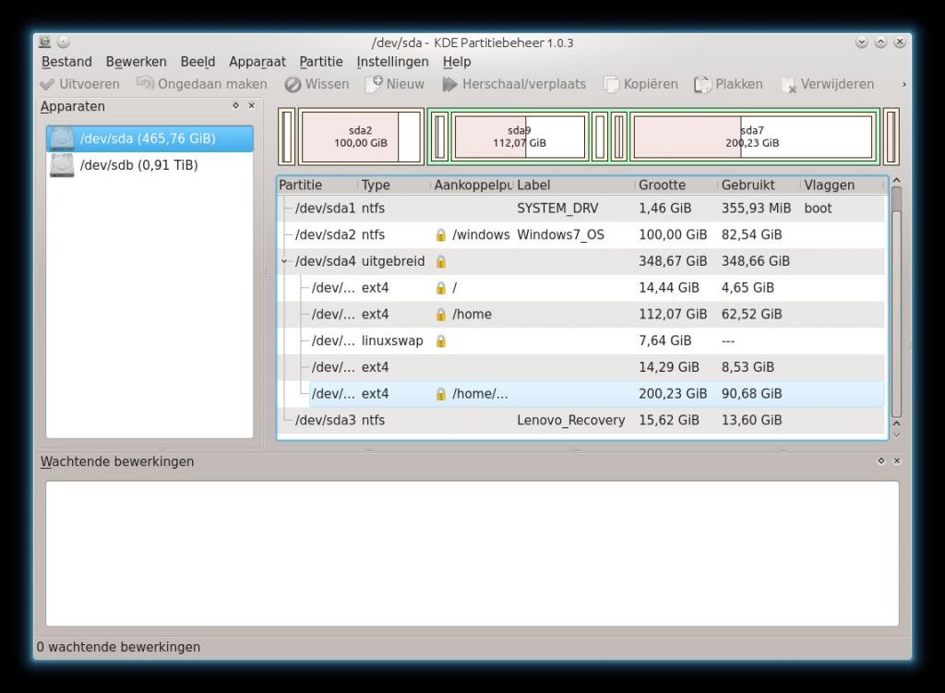
Task: Click the Verwijderen toolbar icon
Action: point(788,84)
